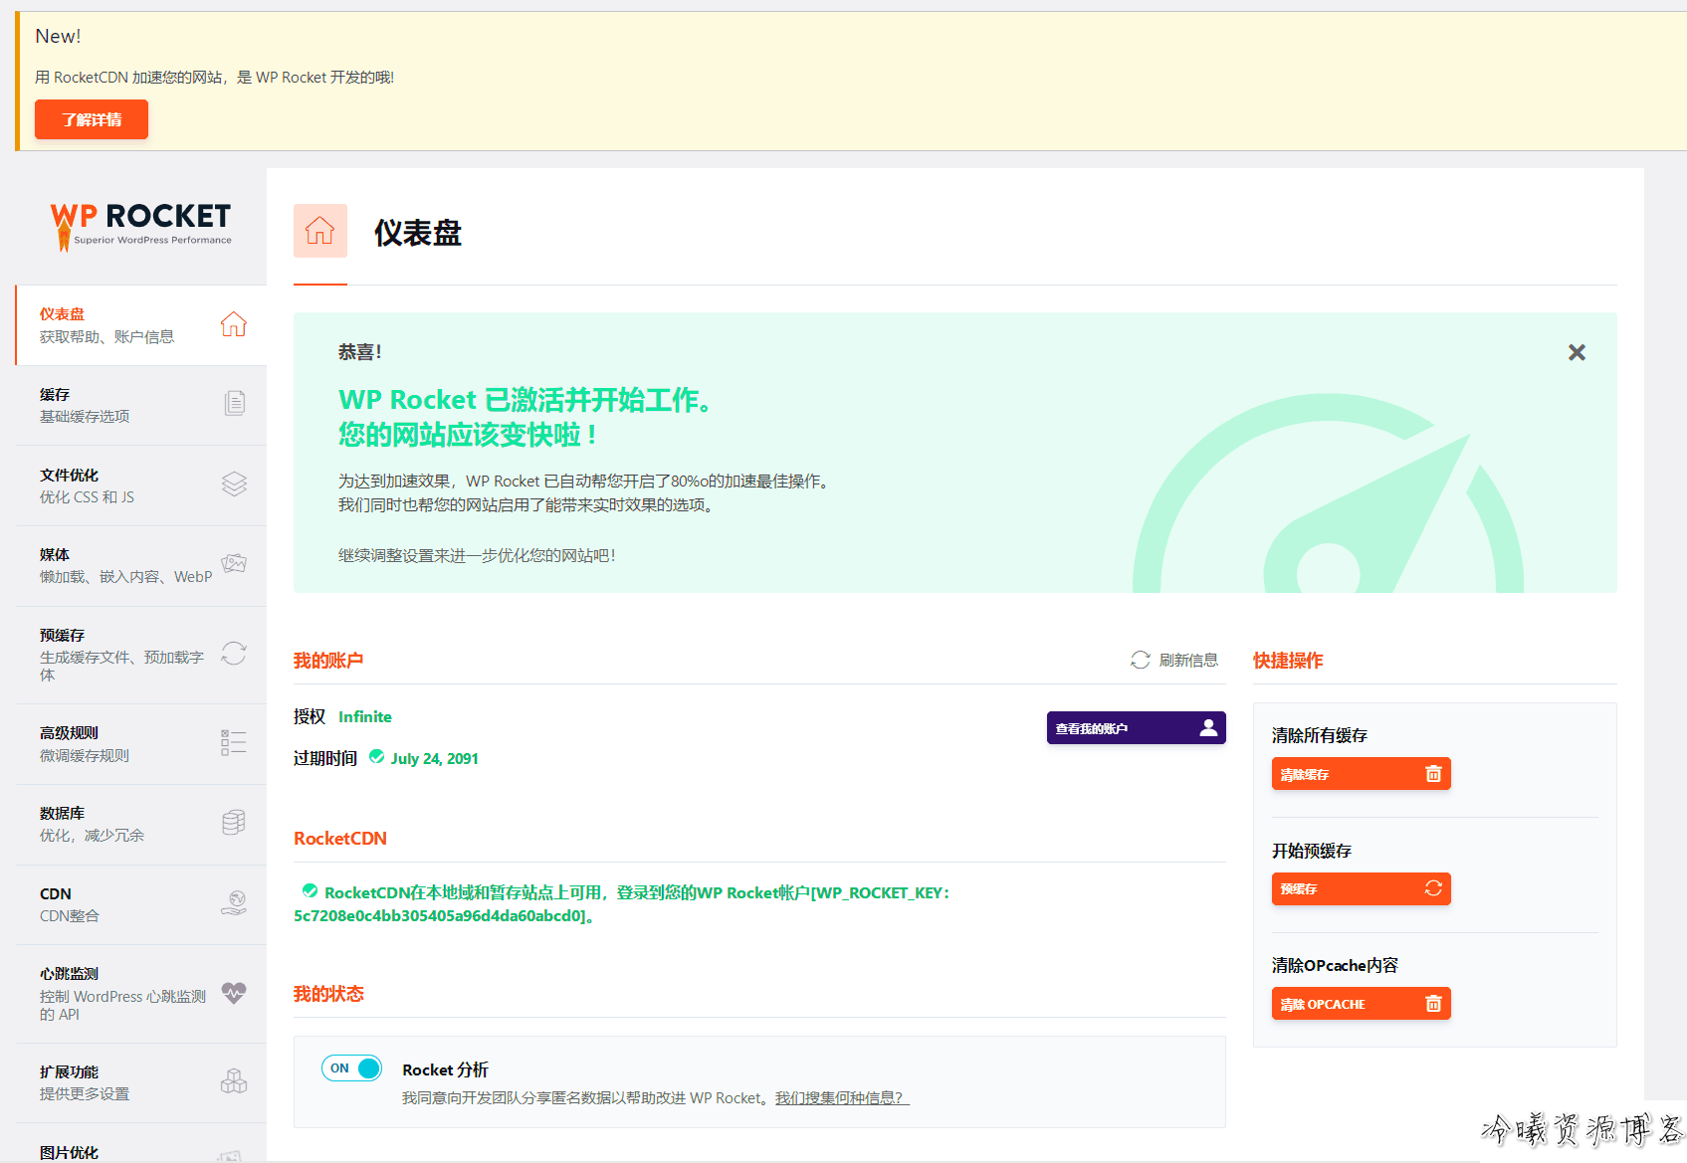The image size is (1687, 1163).
Task: Open the 仪表盘 sidebar menu item
Action: point(141,325)
